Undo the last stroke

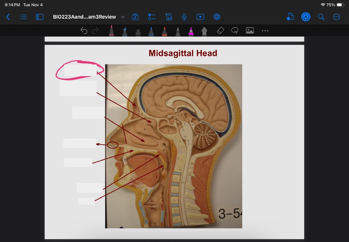click(84, 31)
